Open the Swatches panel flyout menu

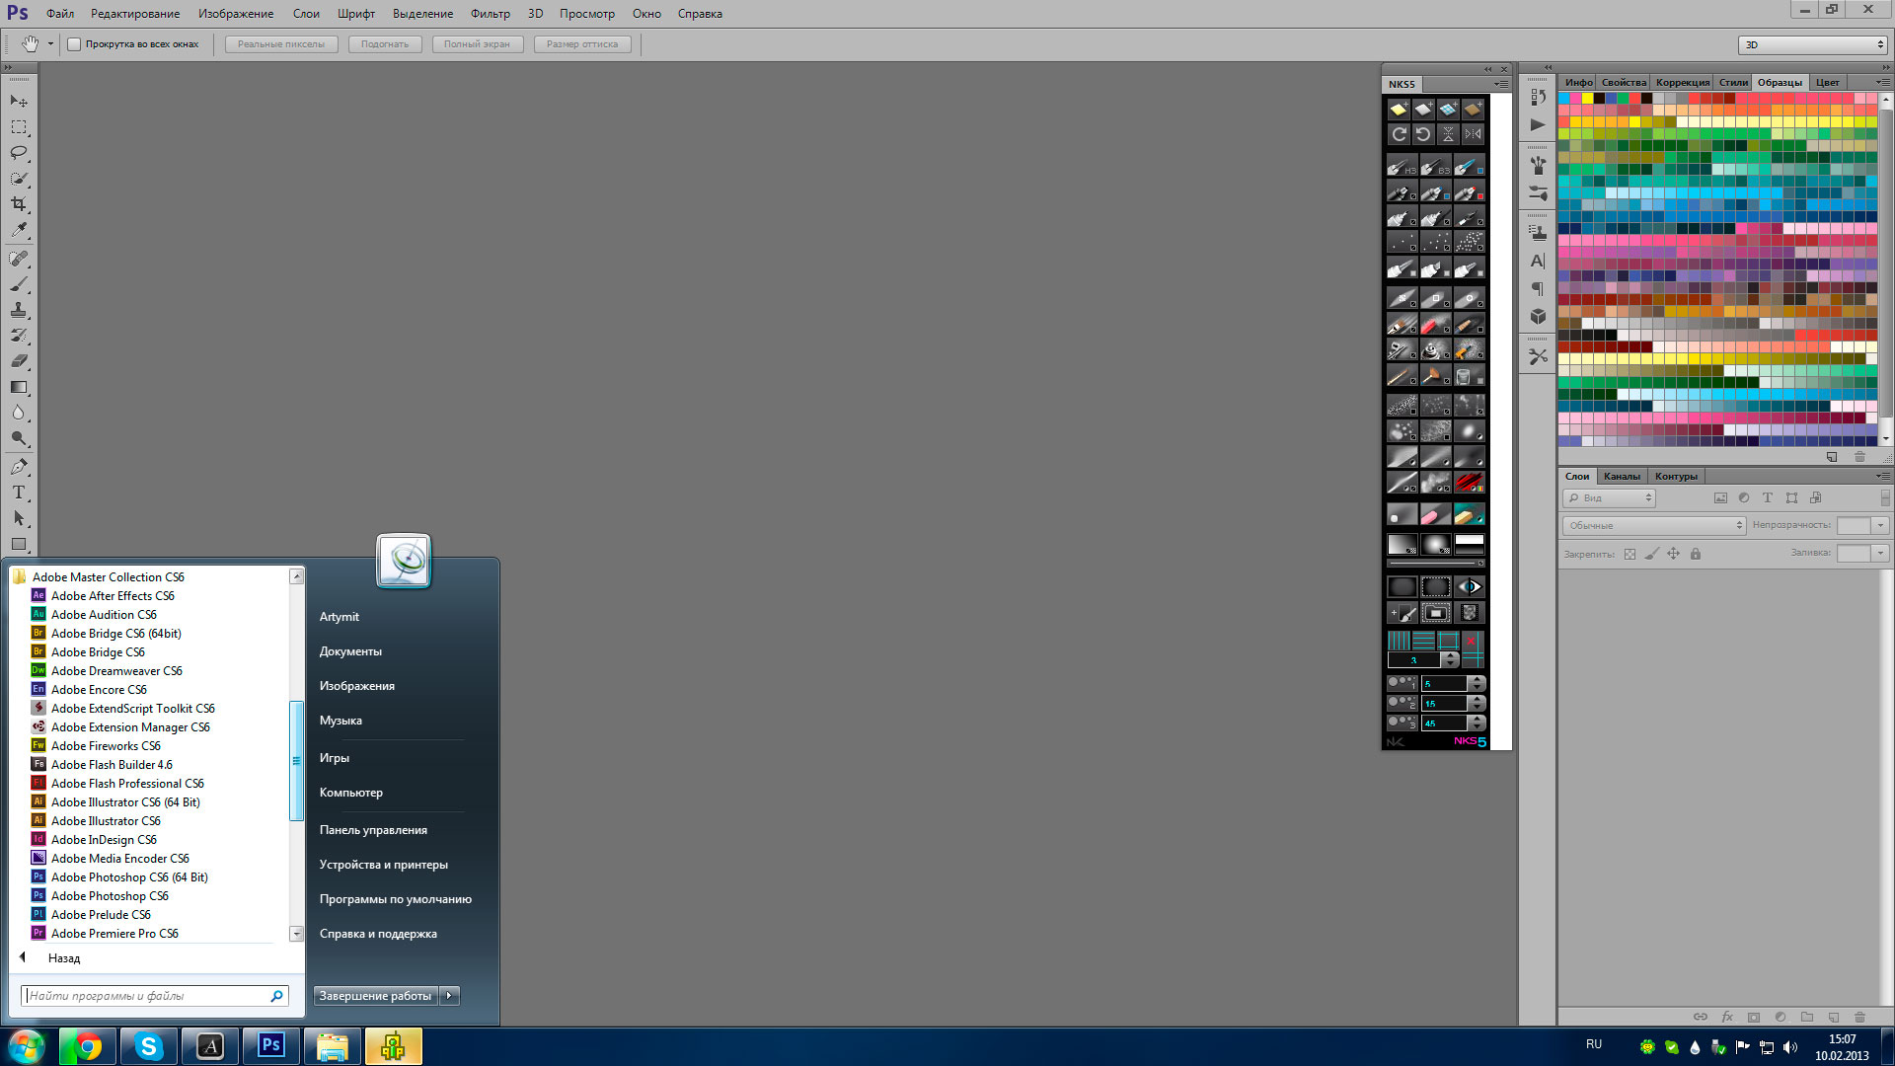[1883, 83]
